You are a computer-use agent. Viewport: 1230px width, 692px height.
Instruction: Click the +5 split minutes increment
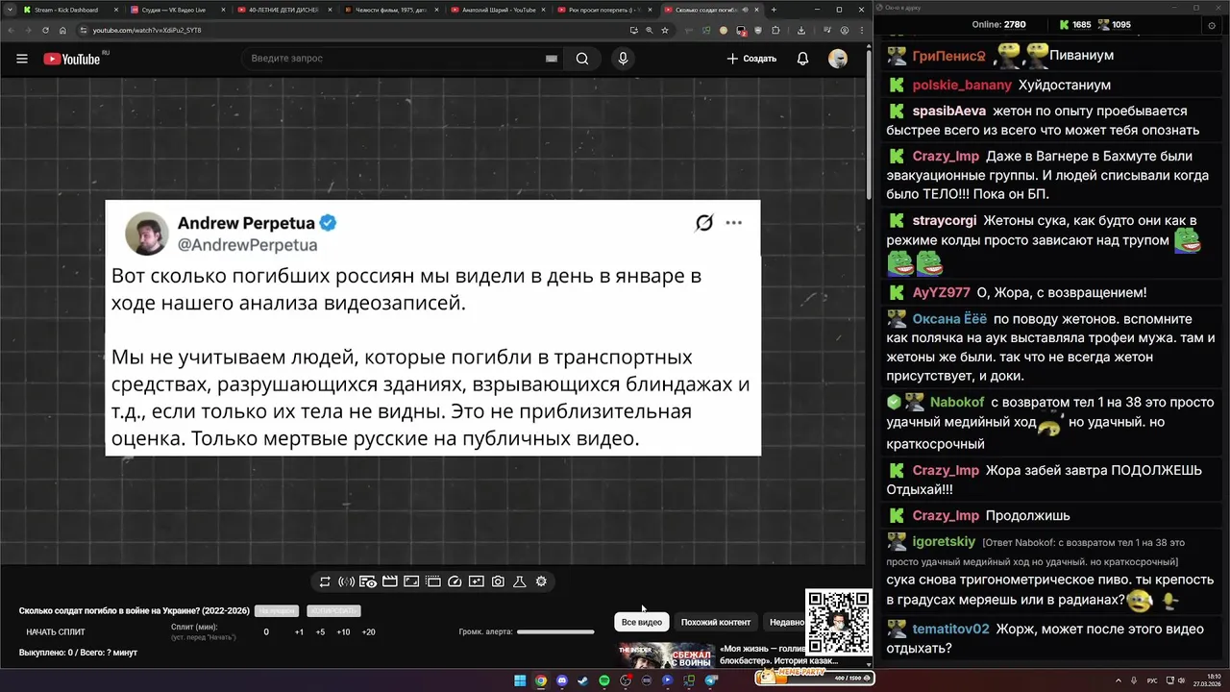point(320,632)
